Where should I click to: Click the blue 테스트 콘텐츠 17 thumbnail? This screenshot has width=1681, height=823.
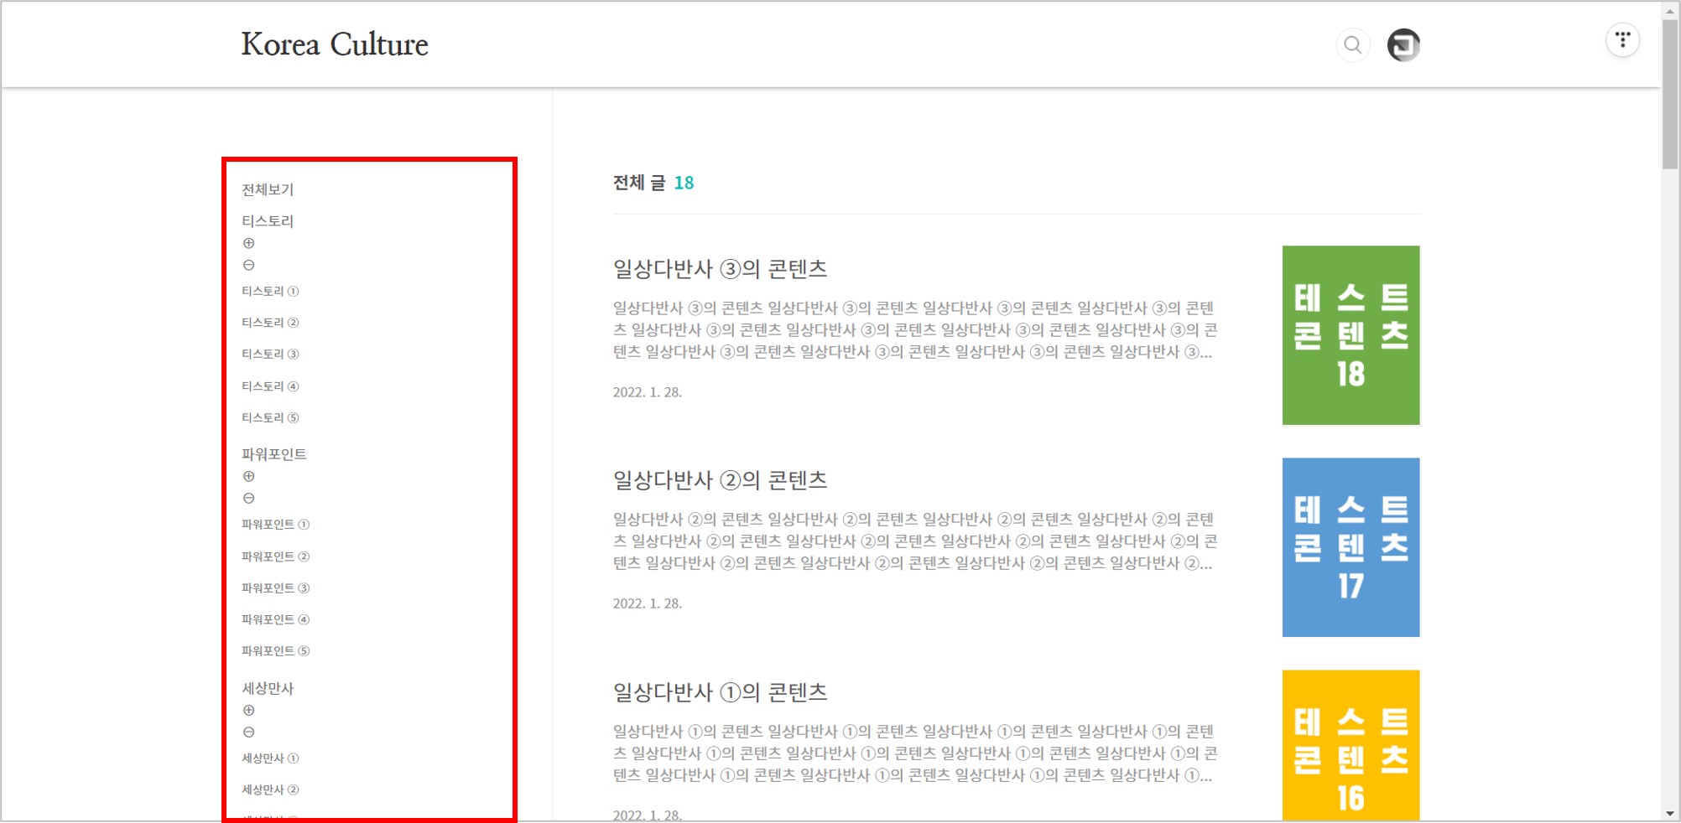click(1351, 547)
